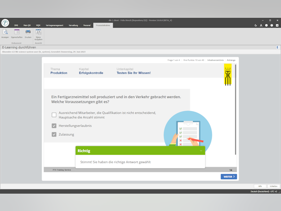Open the Personal ribbon tab
Screen dimensions: 281x211
(x=87, y=25)
